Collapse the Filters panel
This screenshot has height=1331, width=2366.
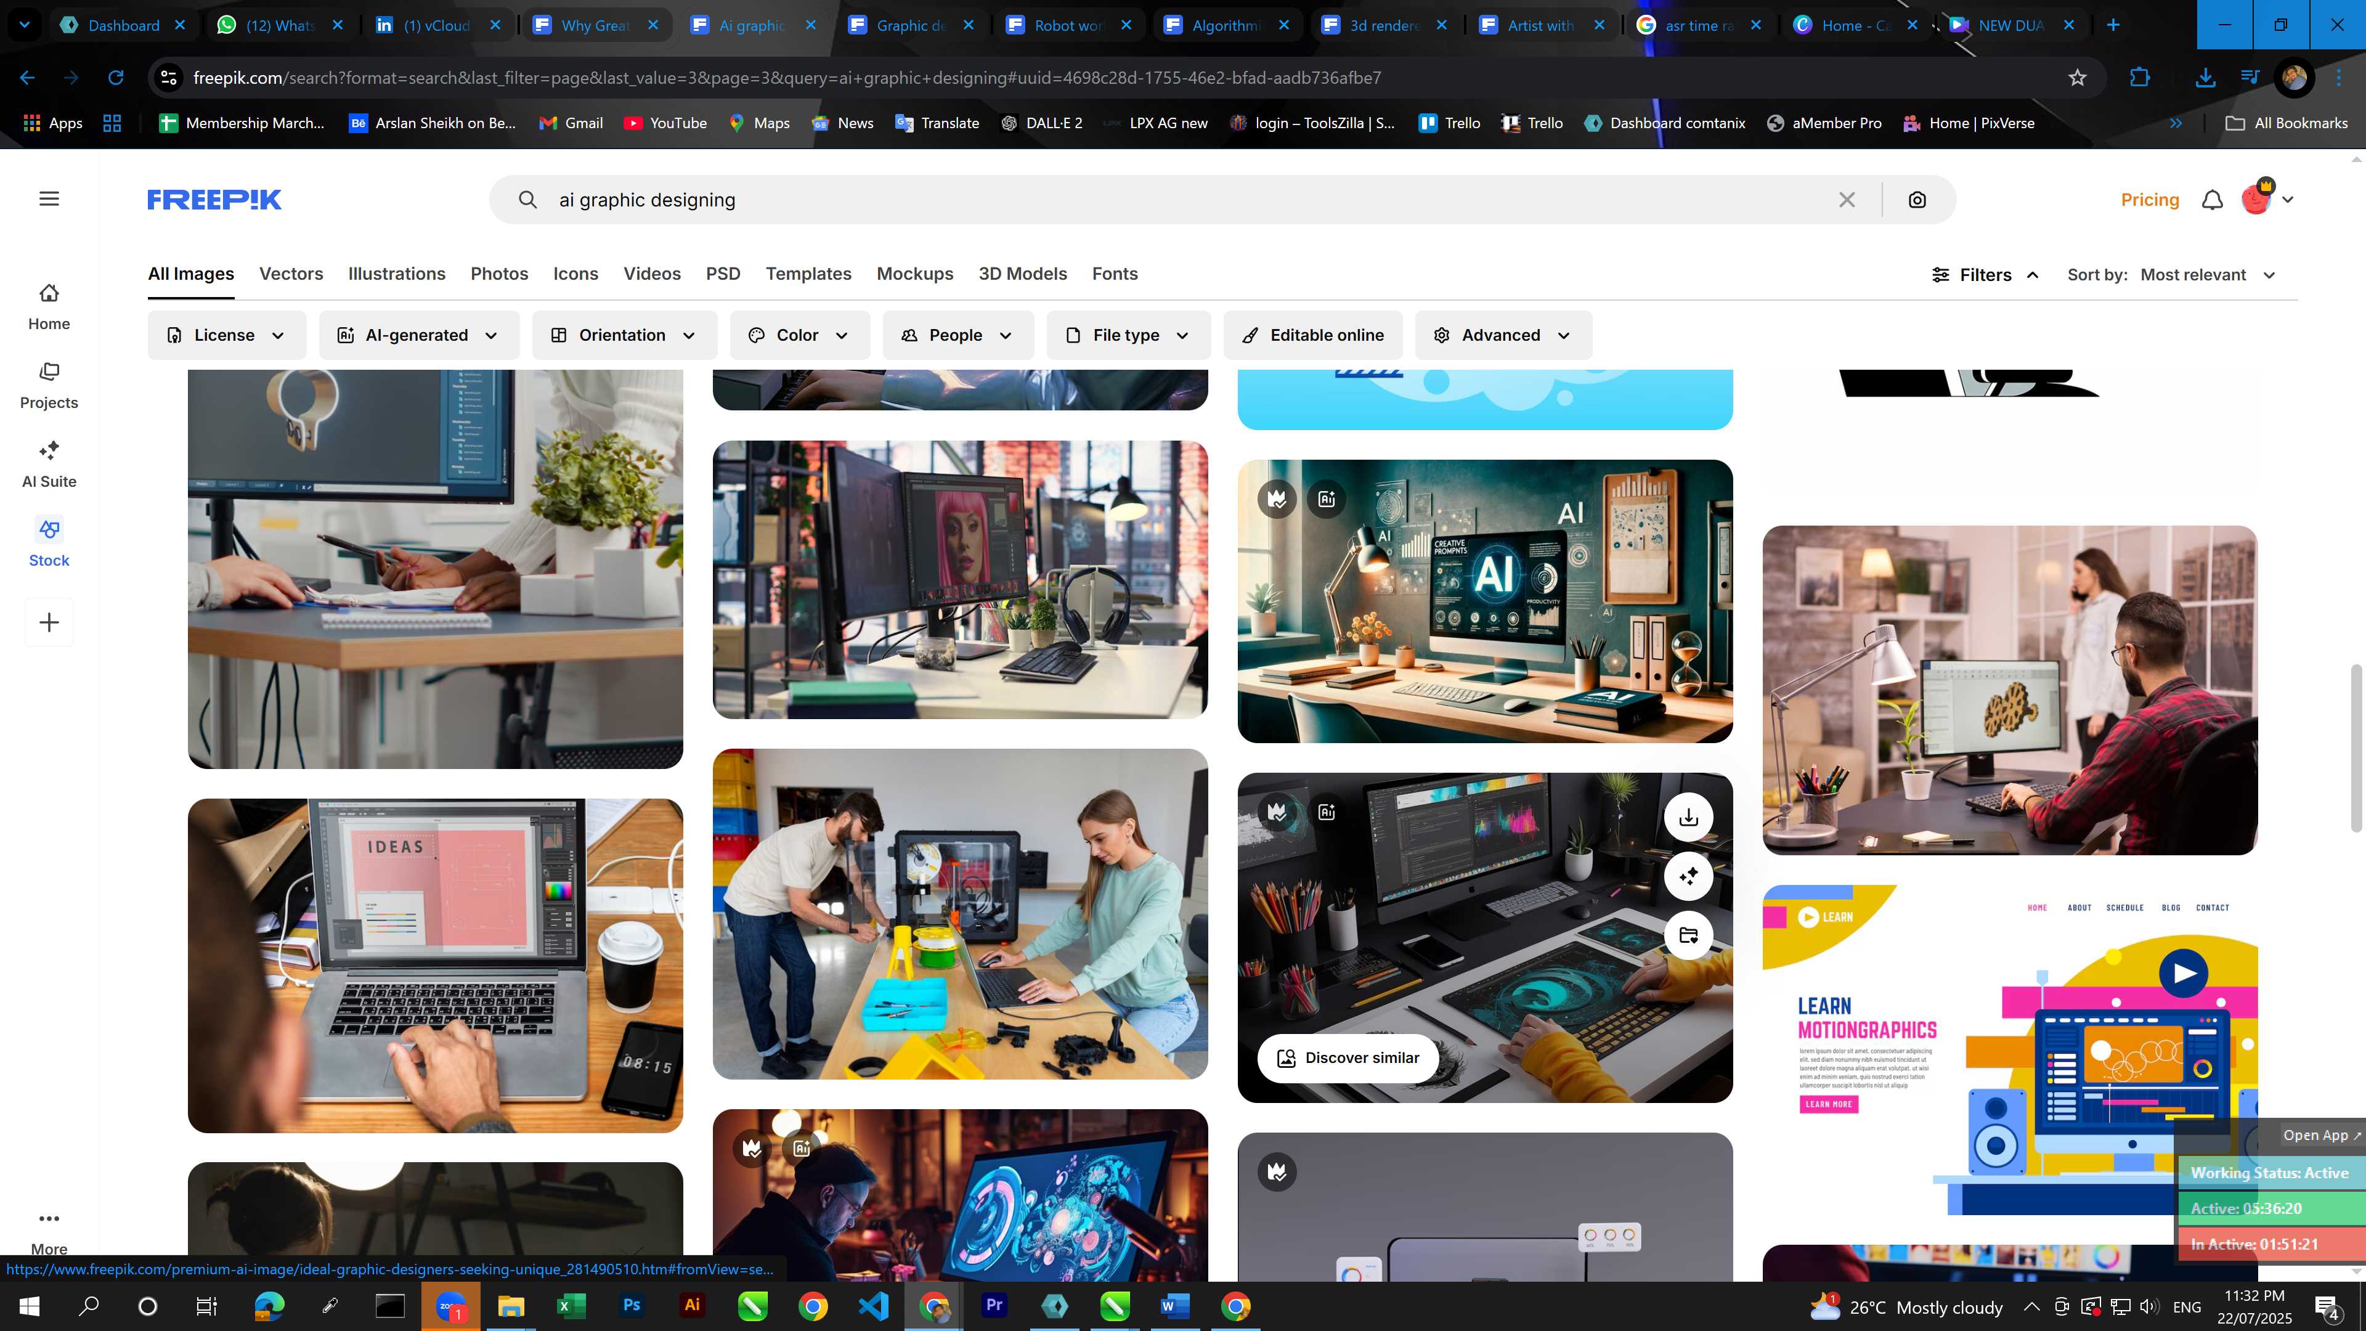pyautogui.click(x=1986, y=275)
